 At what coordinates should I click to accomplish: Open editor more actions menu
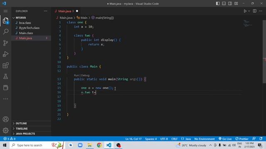(261, 11)
